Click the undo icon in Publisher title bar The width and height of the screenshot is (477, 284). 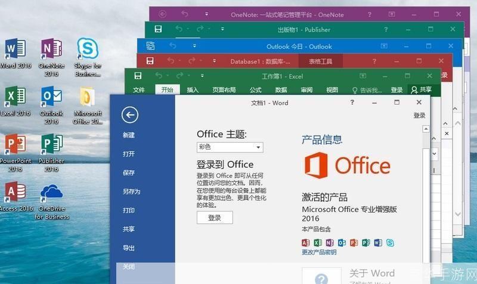[179, 29]
